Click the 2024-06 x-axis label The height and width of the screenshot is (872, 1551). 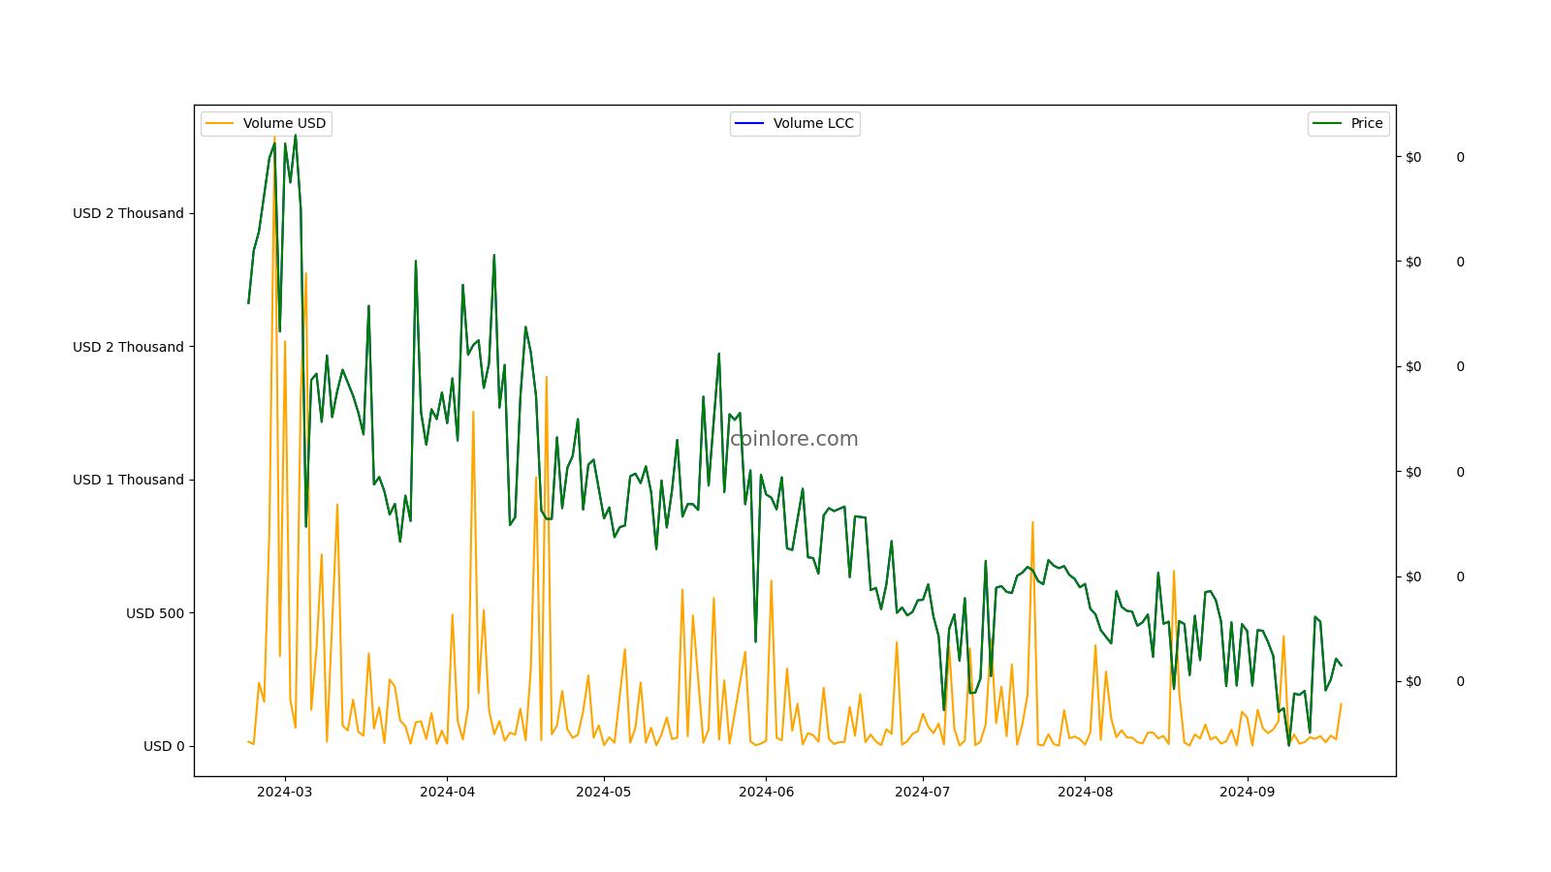pyautogui.click(x=766, y=792)
